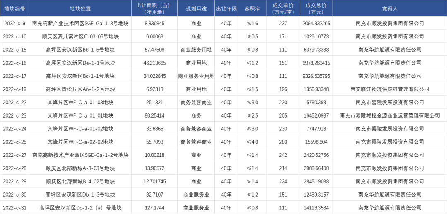Select cell 2022-c-22
Screen dimensions: 447x214
pos(14,103)
